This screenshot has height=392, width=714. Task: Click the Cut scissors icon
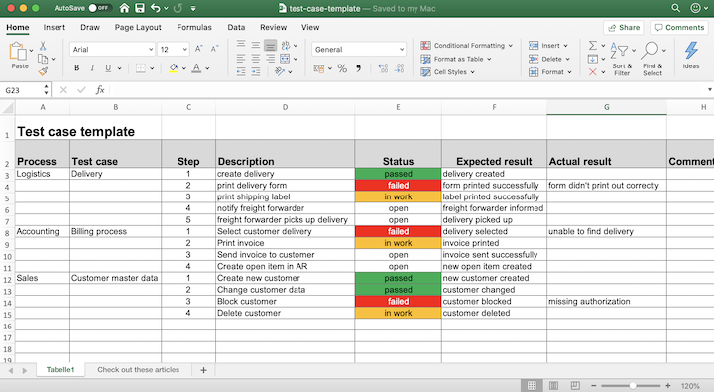pos(43,46)
